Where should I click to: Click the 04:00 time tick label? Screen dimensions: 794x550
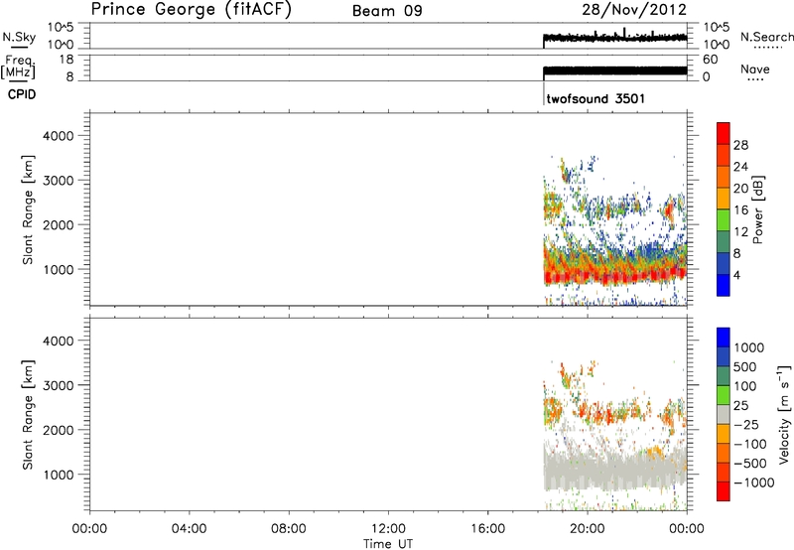(189, 529)
